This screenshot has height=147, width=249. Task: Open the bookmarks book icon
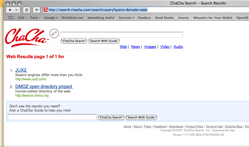11,18
